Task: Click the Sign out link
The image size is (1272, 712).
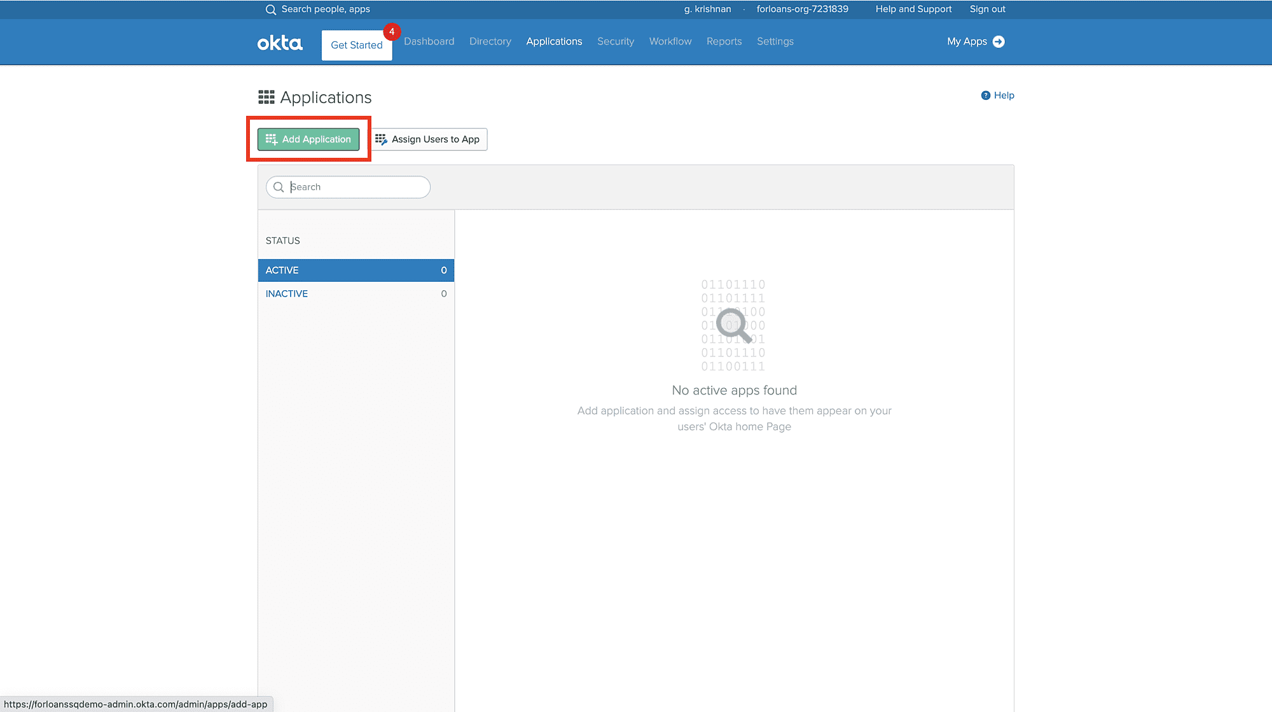Action: 987,9
